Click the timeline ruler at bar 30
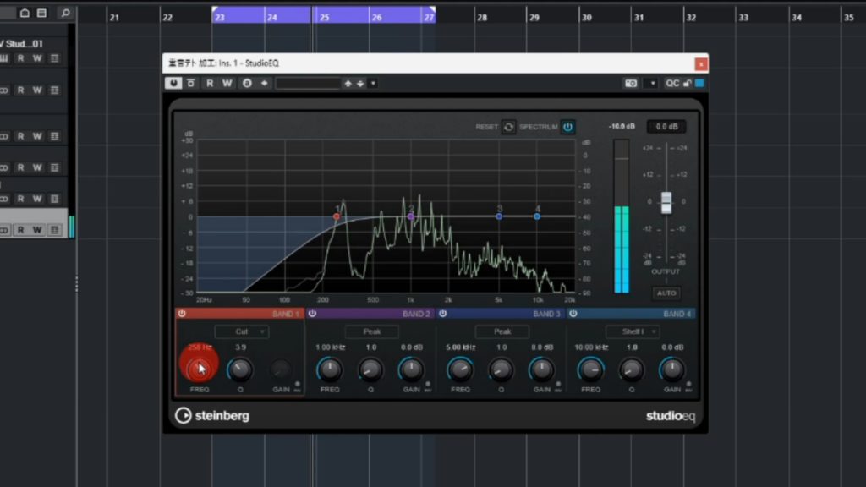Image resolution: width=866 pixels, height=487 pixels. 585,17
